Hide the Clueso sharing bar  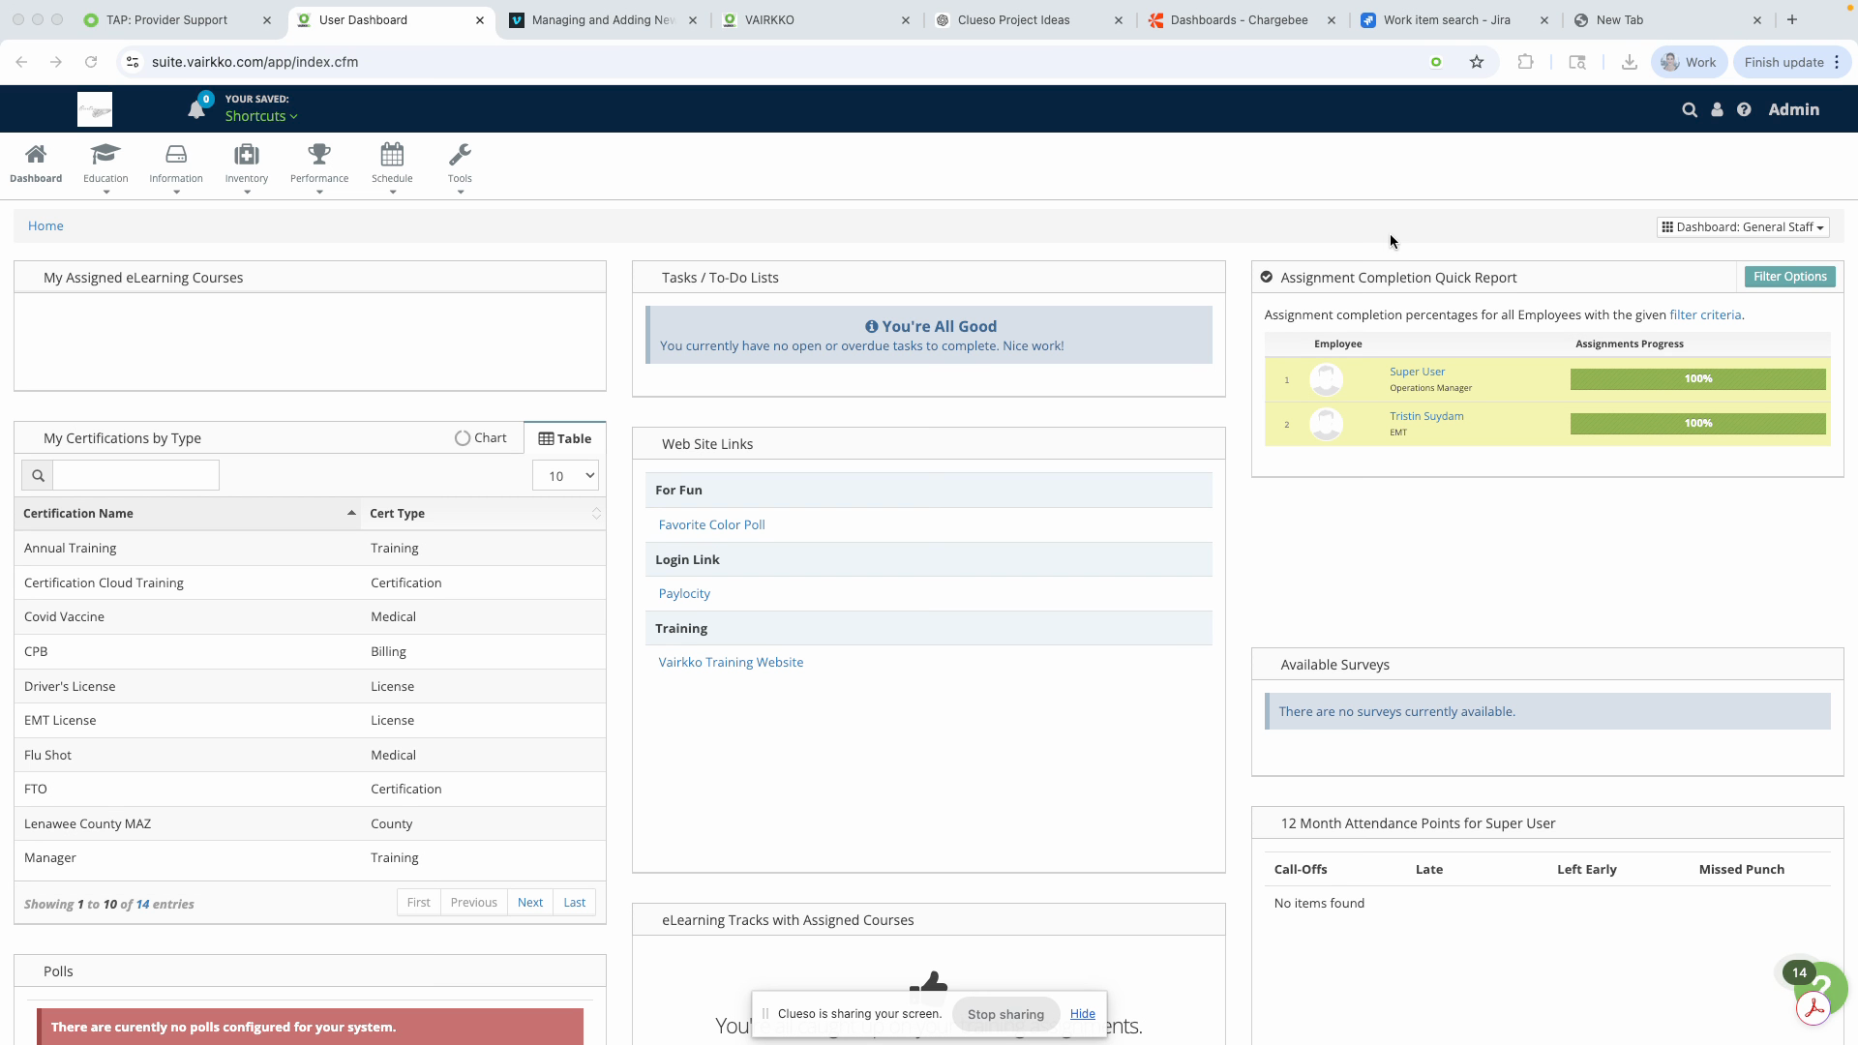(1082, 1014)
